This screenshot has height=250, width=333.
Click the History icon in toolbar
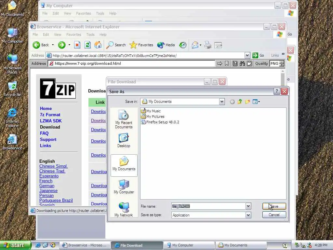tap(183, 45)
